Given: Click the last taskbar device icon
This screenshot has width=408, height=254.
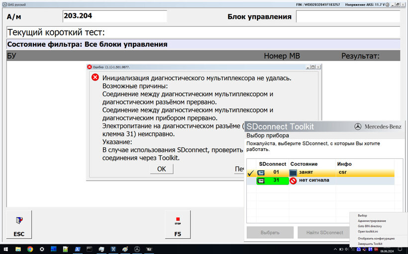Looking at the screenshot, I should click(149, 250).
